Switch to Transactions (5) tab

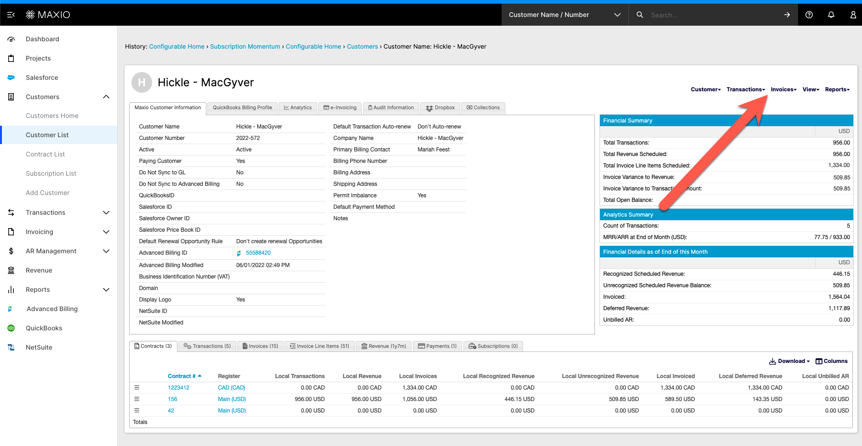point(207,346)
